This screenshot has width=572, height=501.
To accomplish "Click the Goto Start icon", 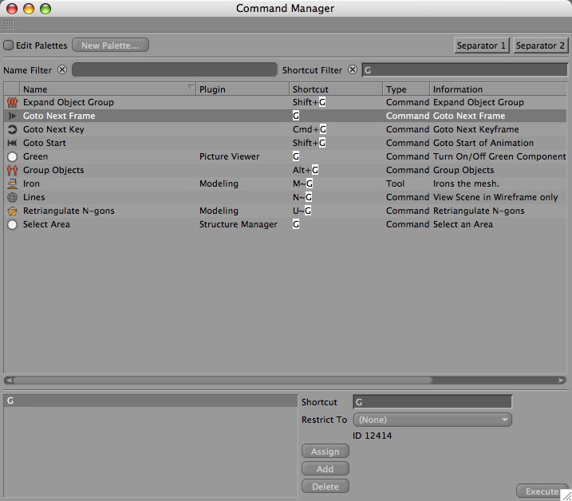I will point(12,144).
